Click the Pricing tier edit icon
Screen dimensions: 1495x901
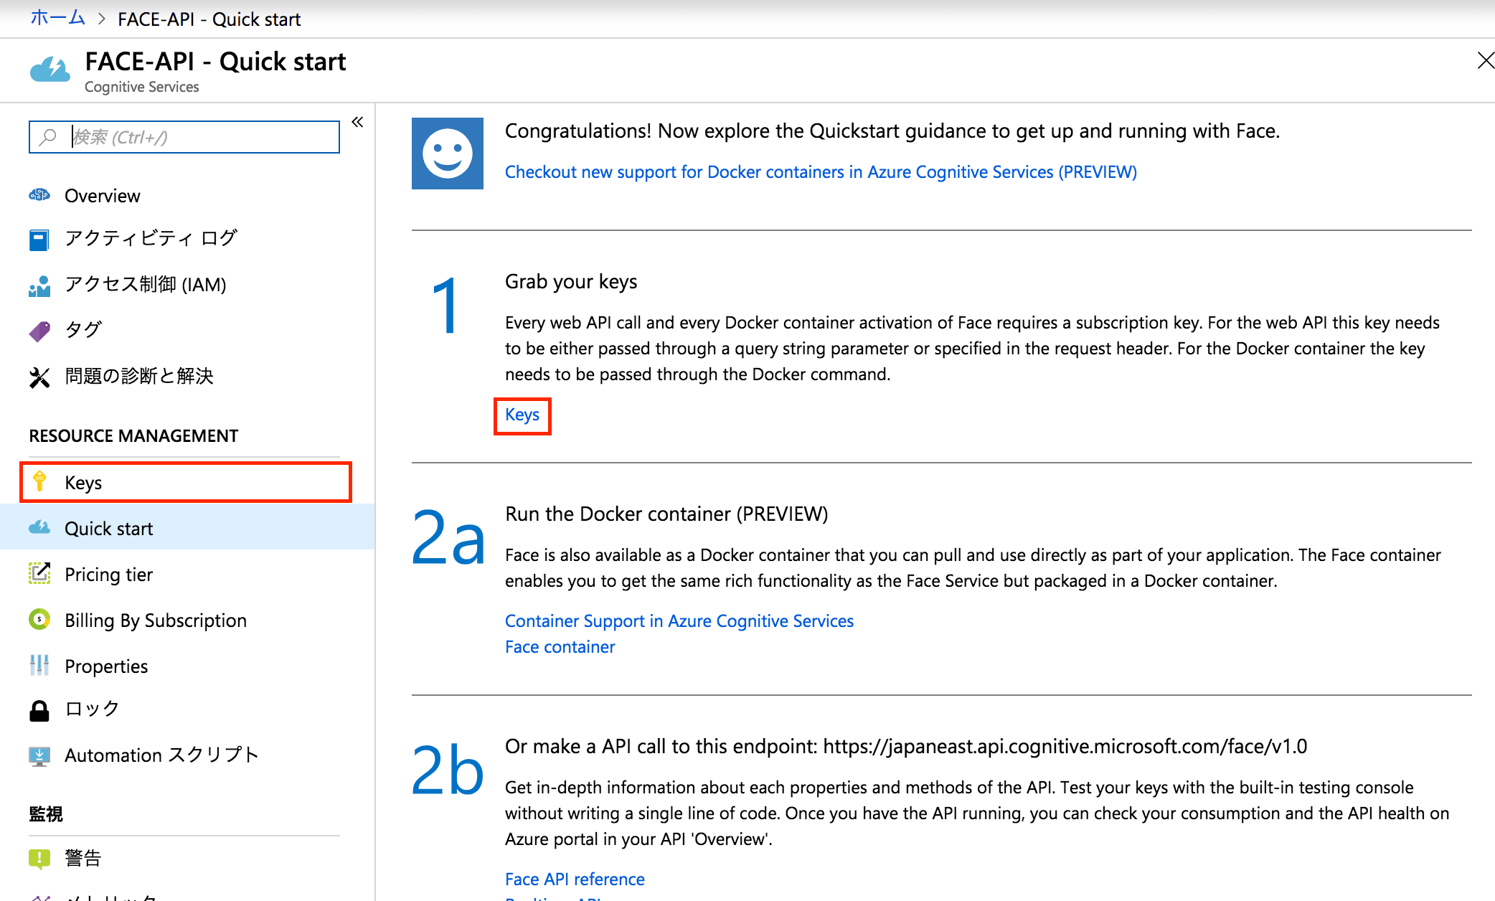pos(39,573)
